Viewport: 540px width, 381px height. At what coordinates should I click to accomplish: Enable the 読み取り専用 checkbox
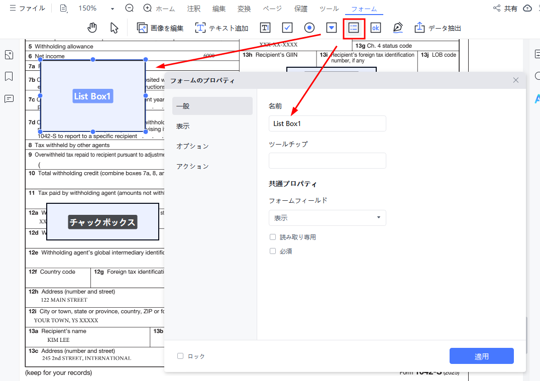(273, 237)
